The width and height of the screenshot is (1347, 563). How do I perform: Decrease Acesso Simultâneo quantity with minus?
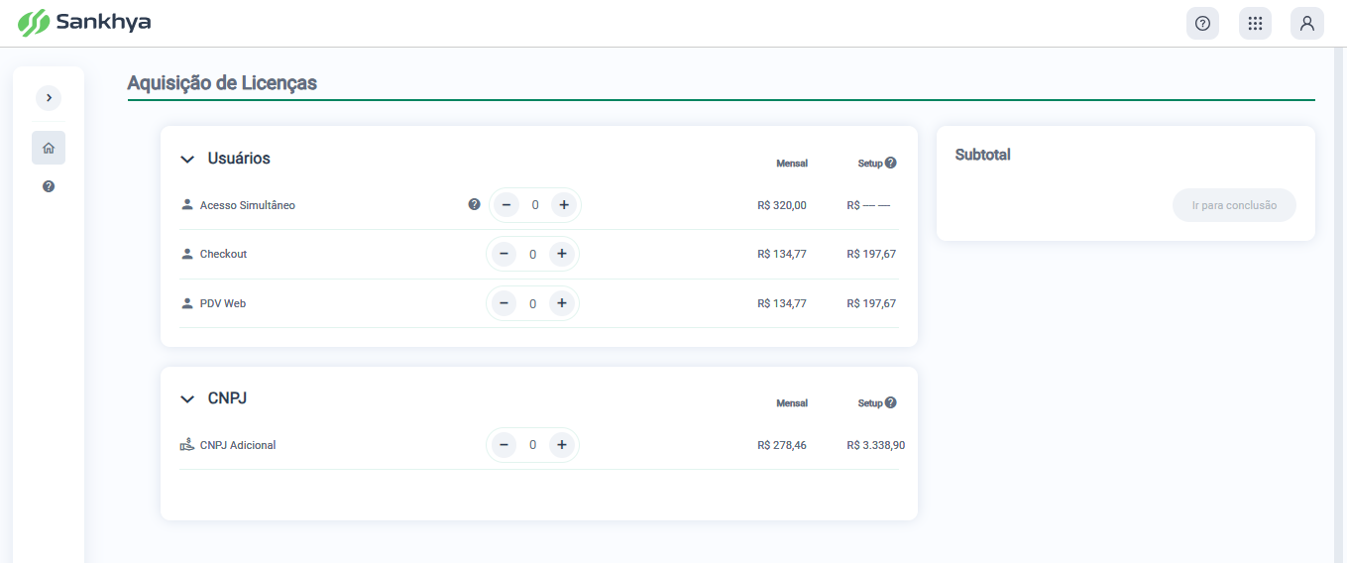point(505,205)
